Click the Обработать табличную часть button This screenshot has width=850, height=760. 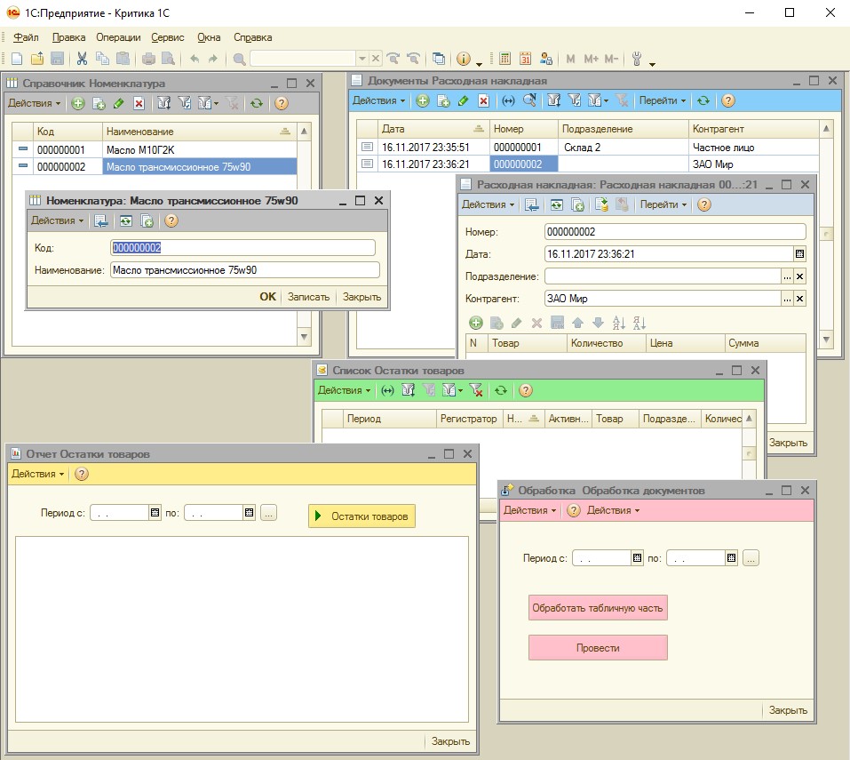pyautogui.click(x=597, y=609)
